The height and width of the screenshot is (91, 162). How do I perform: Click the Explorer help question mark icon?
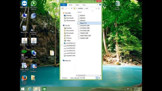[100, 5]
